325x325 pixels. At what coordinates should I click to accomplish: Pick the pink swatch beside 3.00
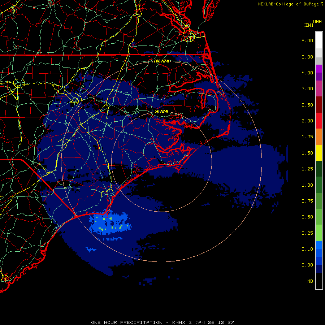click(319, 88)
